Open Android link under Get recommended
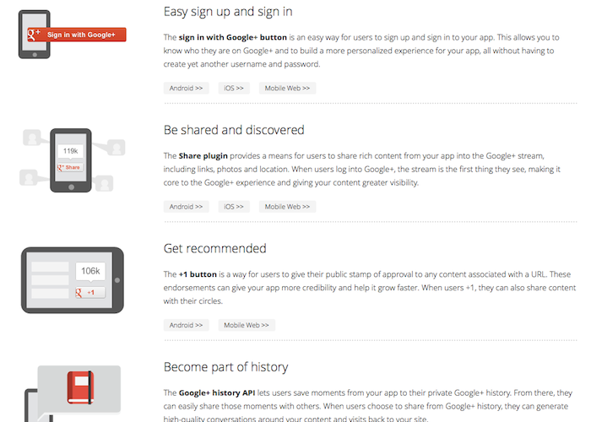The height and width of the screenshot is (422, 591). [x=187, y=325]
